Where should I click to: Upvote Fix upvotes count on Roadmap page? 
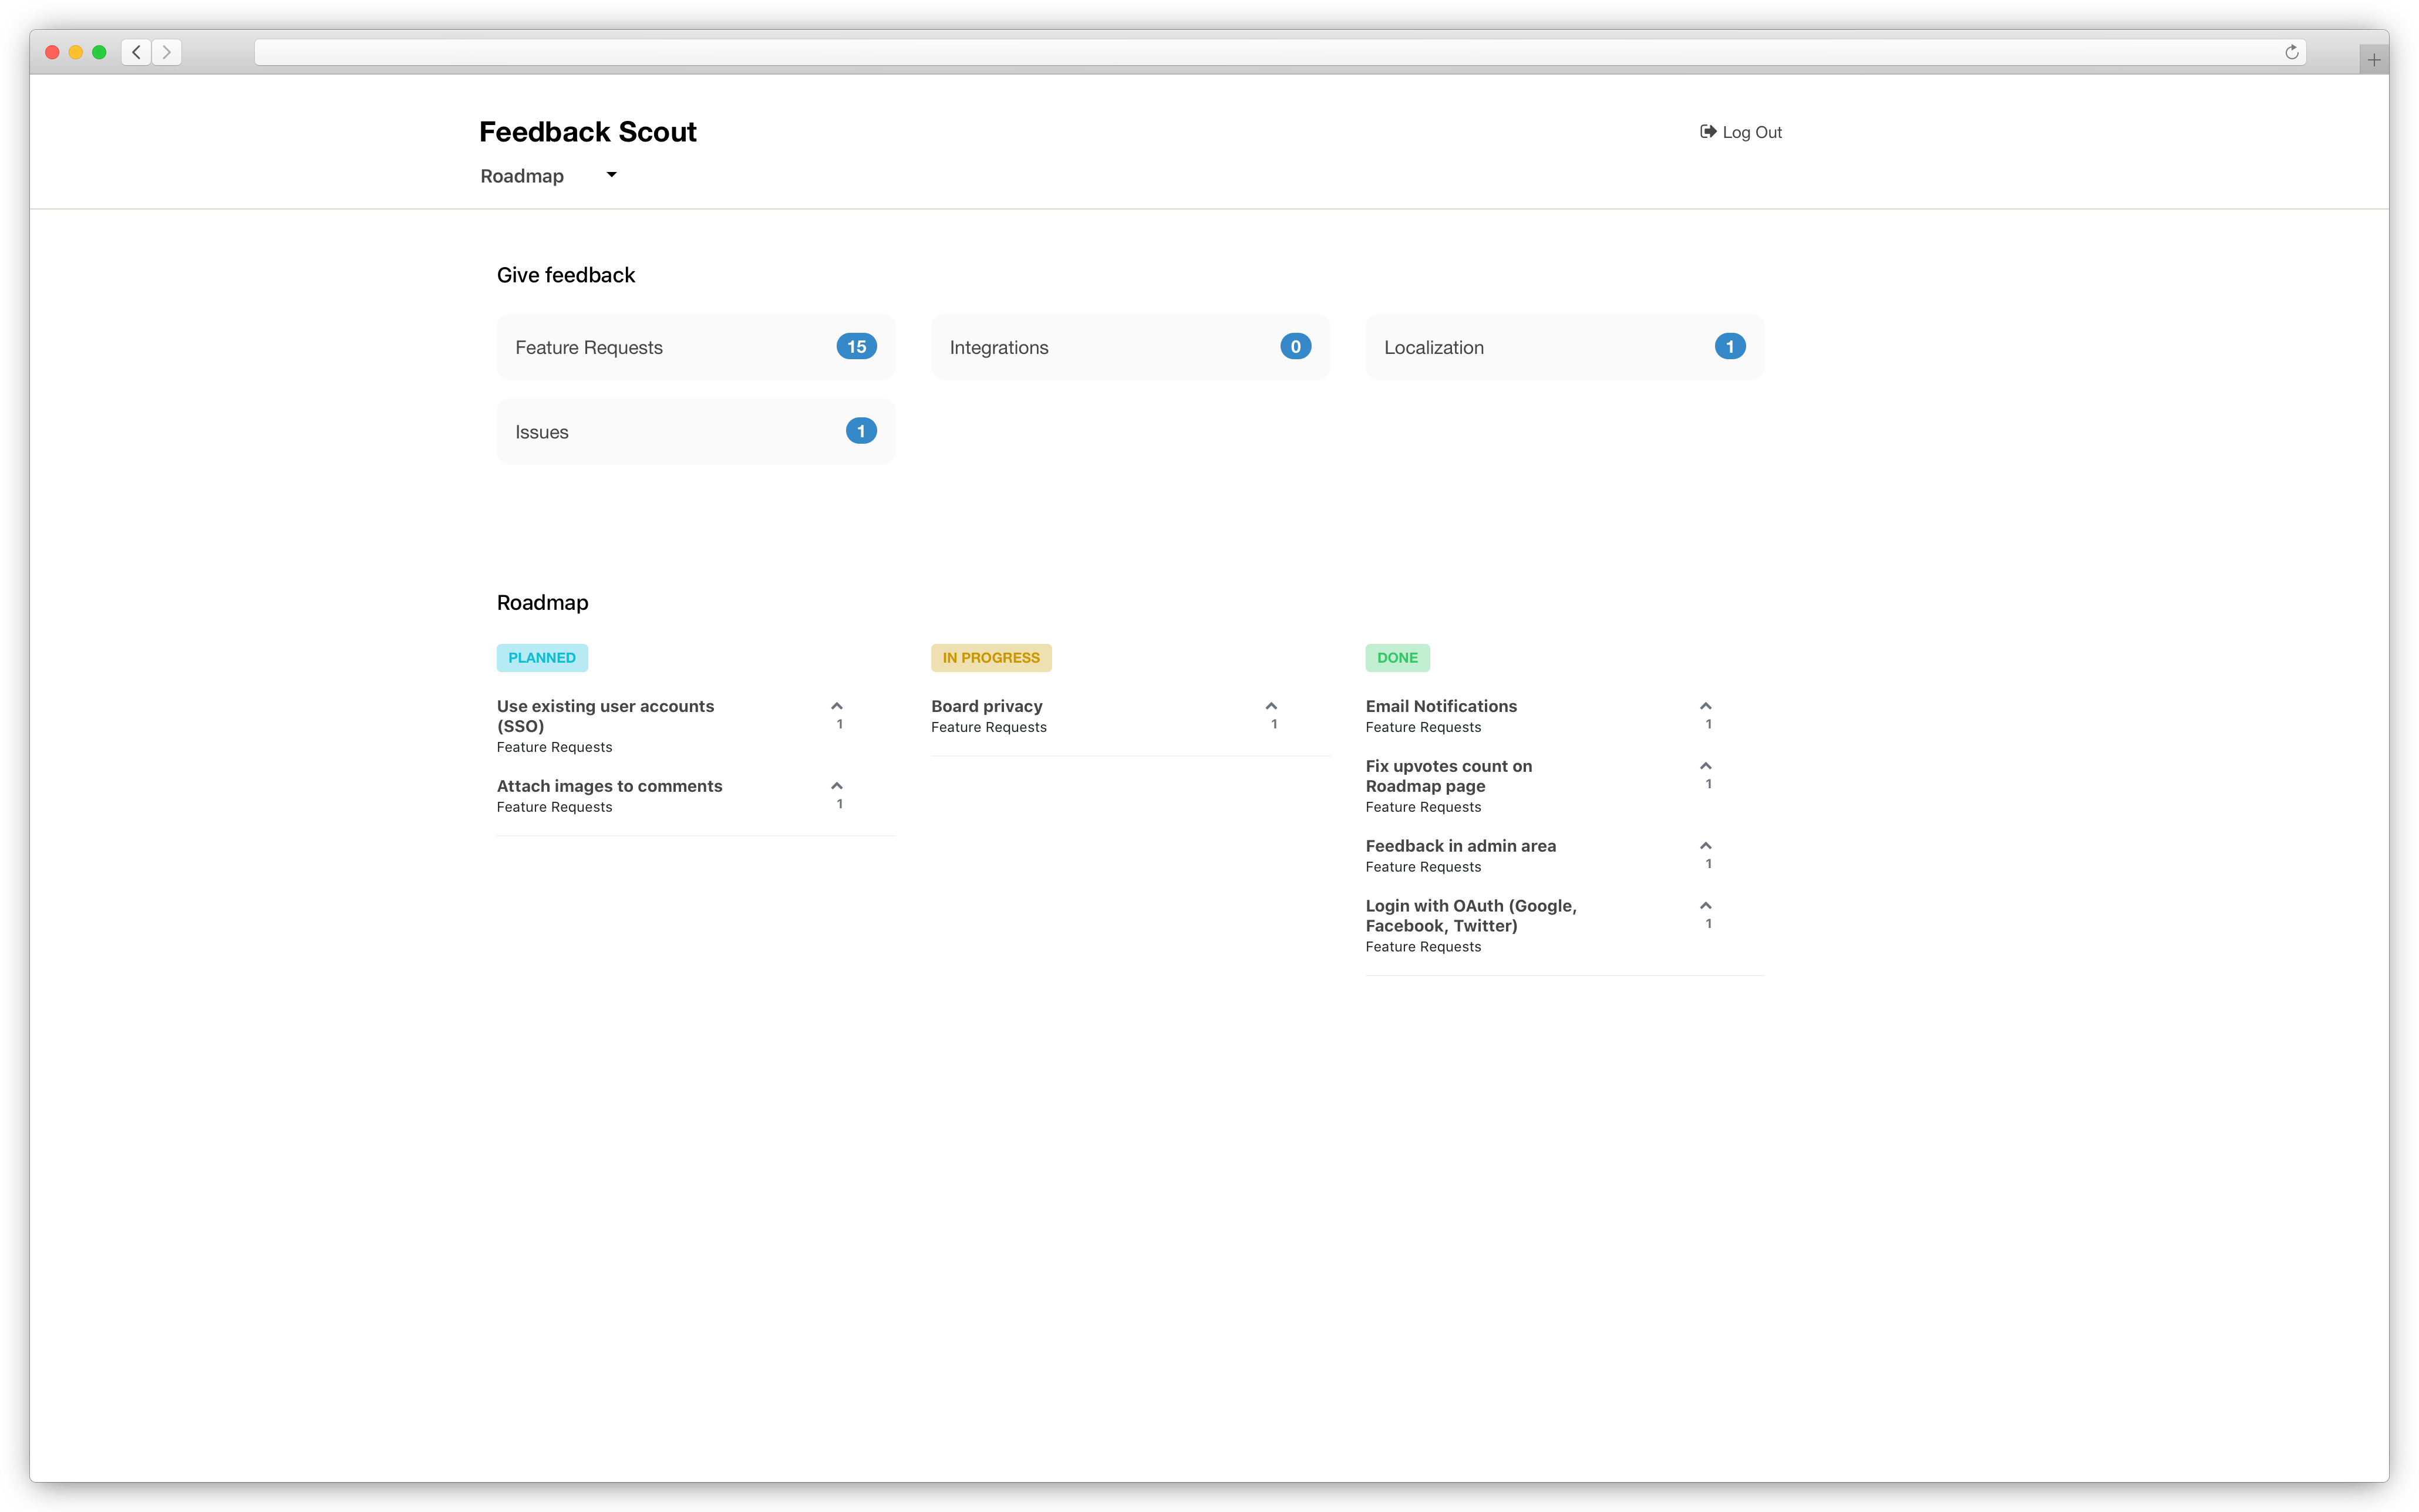coord(1706,766)
